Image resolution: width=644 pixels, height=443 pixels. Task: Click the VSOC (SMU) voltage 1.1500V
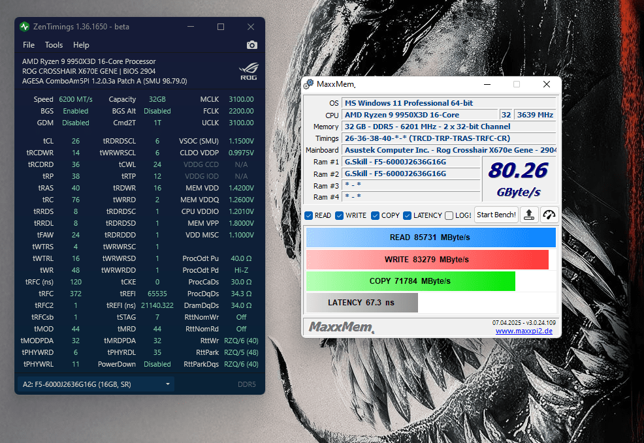241,141
